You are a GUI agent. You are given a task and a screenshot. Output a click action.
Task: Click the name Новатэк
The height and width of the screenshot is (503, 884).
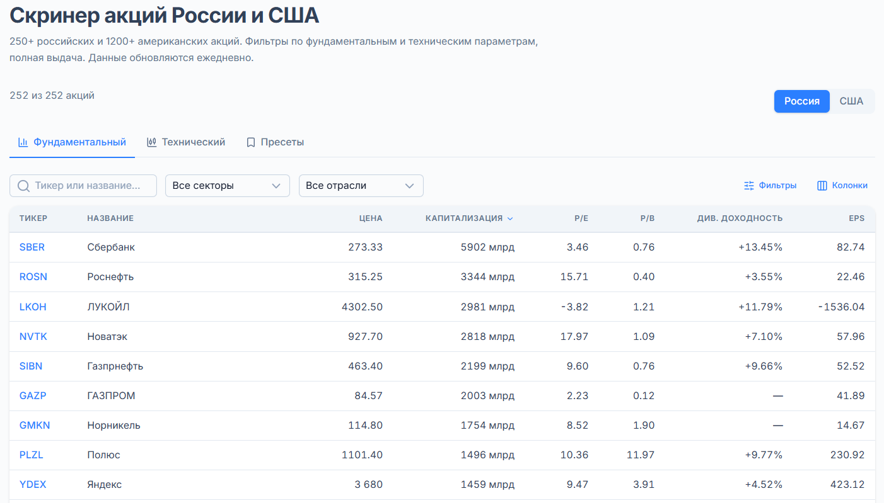tap(107, 337)
